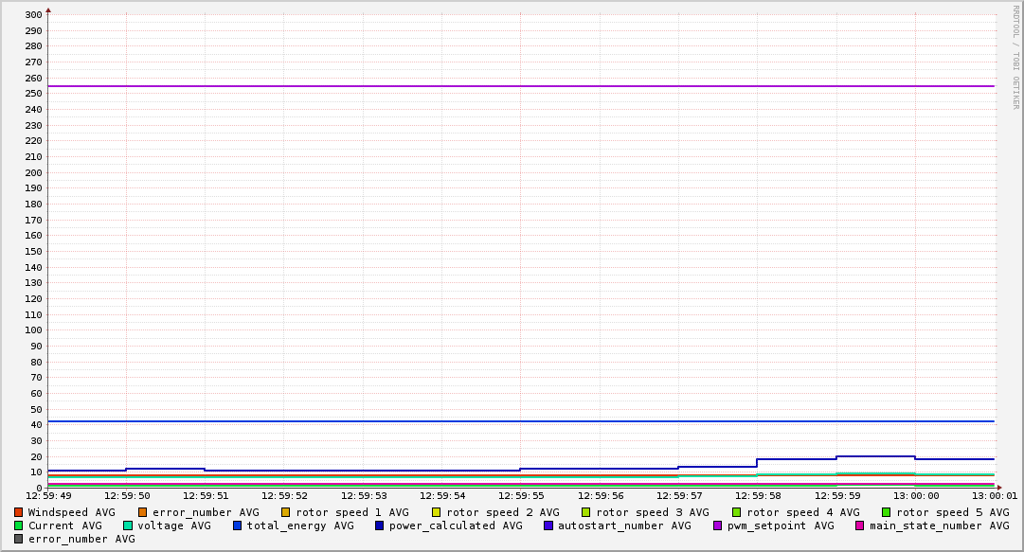Click the rotor speed 4 AVG legend label
The image size is (1024, 552).
[802, 512]
